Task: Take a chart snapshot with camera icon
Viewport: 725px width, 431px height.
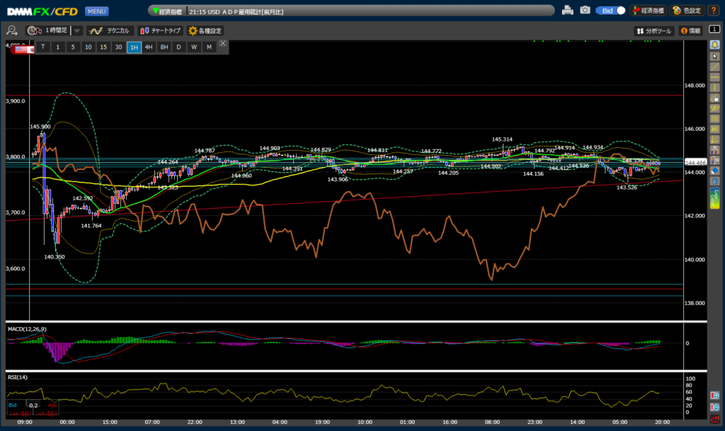Action: pyautogui.click(x=585, y=11)
